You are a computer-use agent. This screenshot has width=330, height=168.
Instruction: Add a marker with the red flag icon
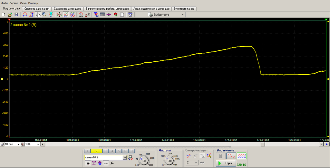click(x=115, y=15)
